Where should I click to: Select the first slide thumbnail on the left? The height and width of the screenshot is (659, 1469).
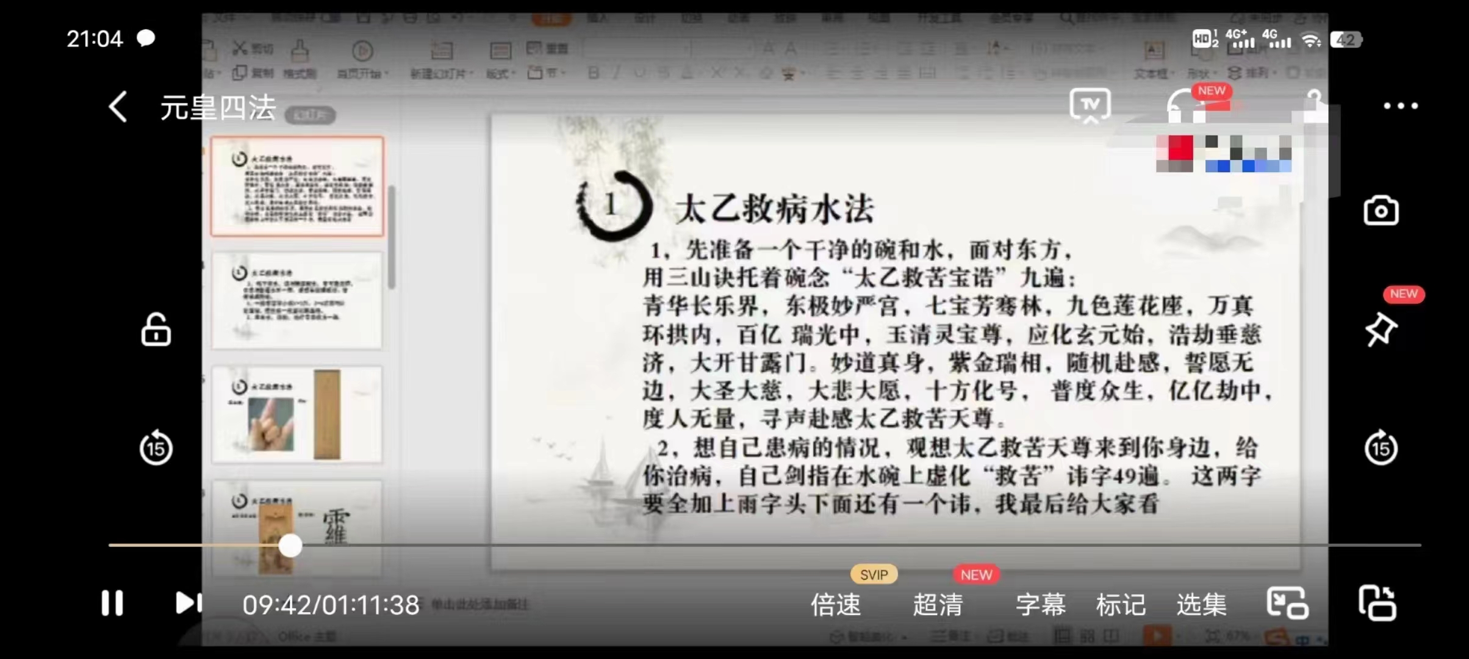297,185
